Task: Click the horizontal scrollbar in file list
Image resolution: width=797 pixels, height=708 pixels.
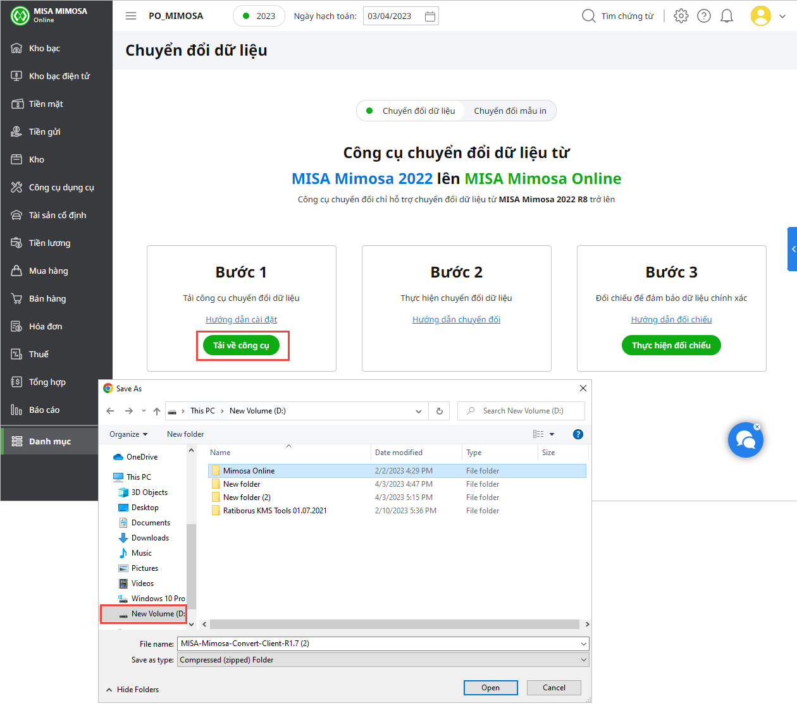Action: (x=395, y=624)
